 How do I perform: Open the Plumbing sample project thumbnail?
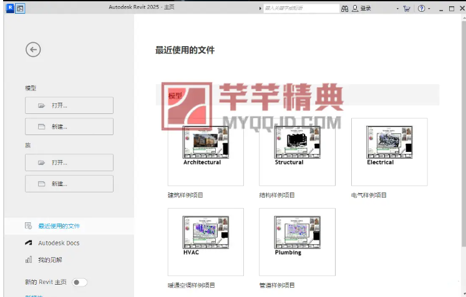pos(297,242)
